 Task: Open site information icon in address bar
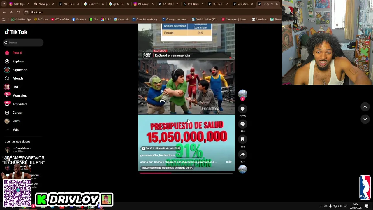tap(27, 12)
